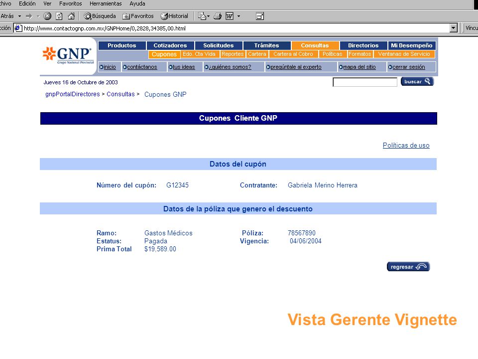Select the Cupones sub-tab
The height and width of the screenshot is (359, 478).
pyautogui.click(x=164, y=54)
